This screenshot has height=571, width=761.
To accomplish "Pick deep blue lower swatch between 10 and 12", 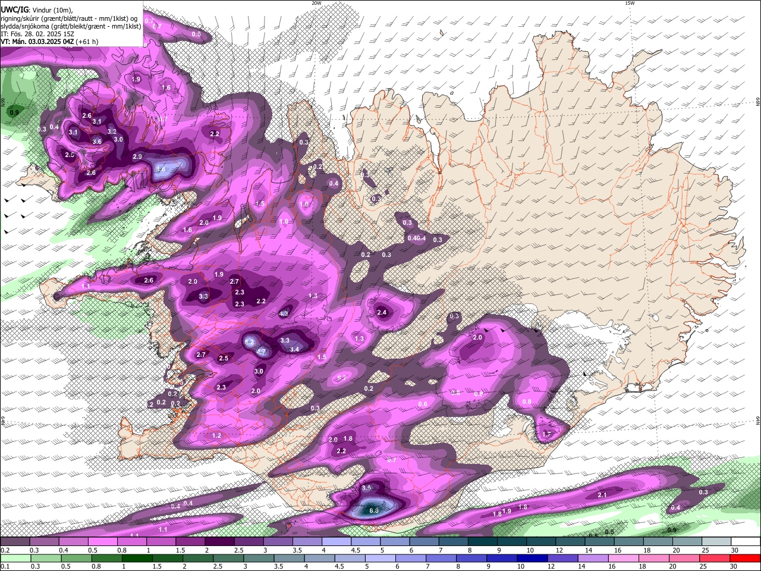I will pyautogui.click(x=532, y=558).
